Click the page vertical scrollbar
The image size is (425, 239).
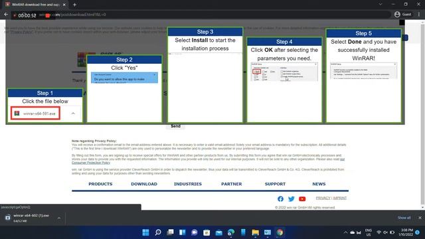pos(422,114)
